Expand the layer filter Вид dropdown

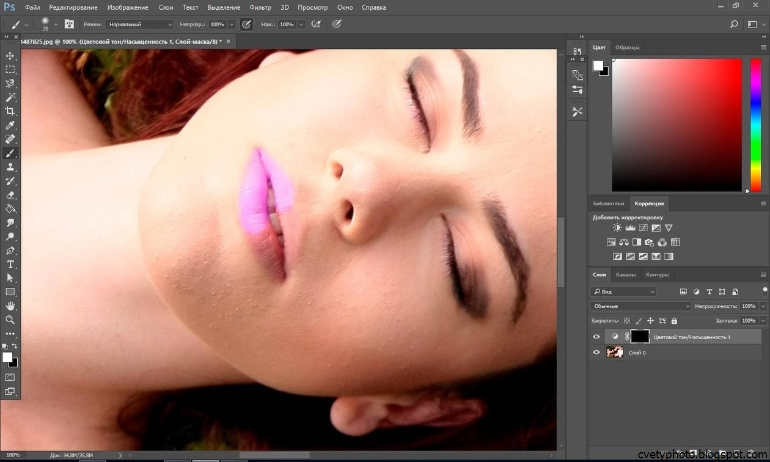point(623,292)
